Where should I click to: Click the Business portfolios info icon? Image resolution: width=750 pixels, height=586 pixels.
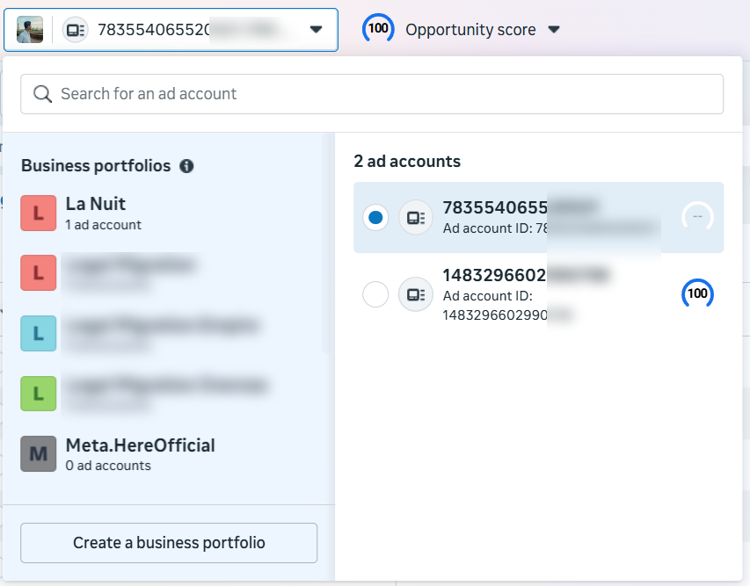coord(186,166)
